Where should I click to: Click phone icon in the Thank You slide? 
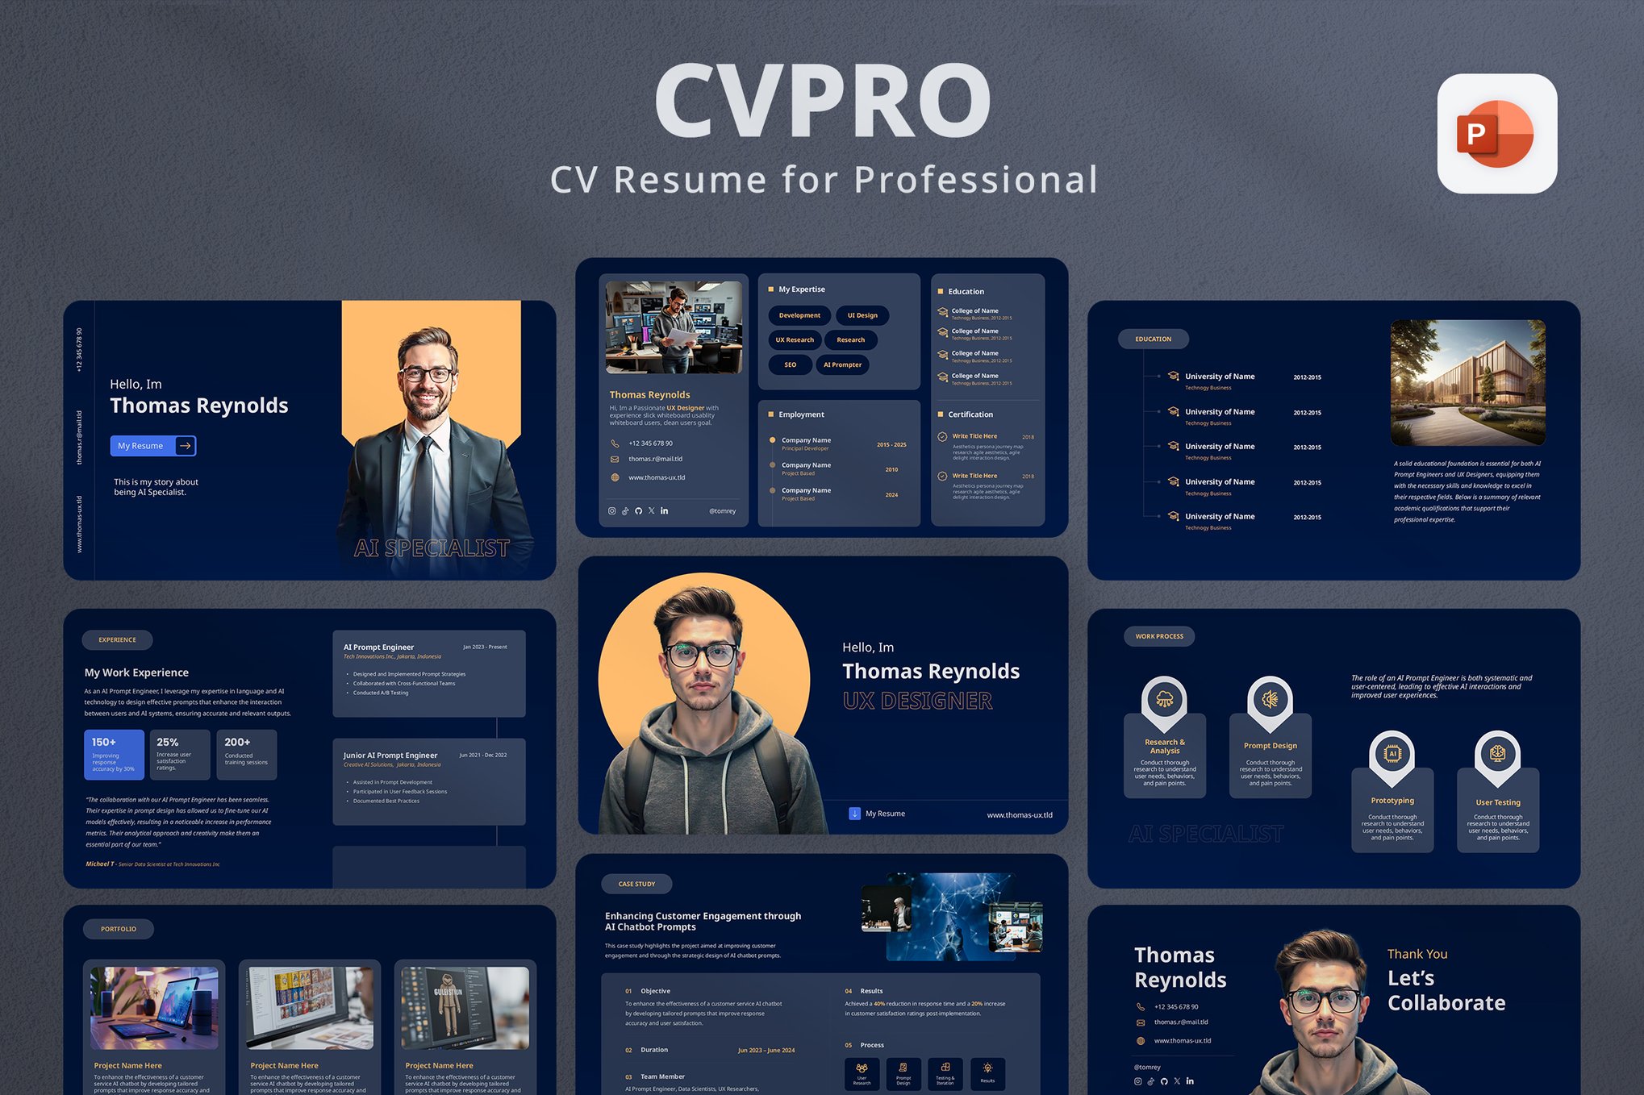coord(1141,1007)
